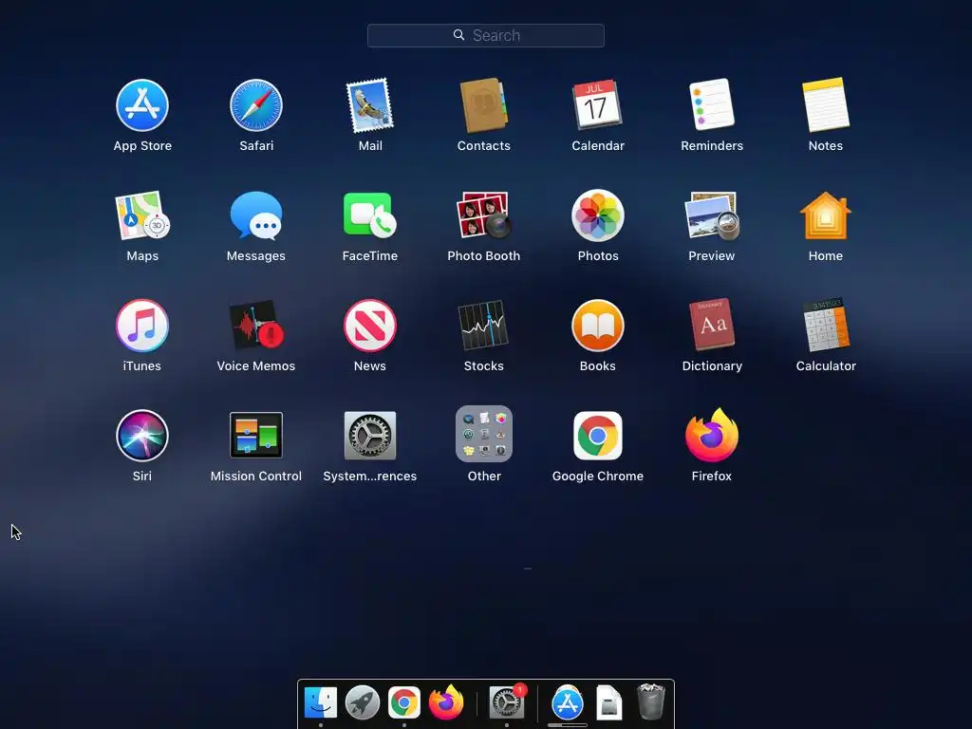Open App Store from the Dock
Image resolution: width=972 pixels, height=729 pixels.
pyautogui.click(x=568, y=703)
